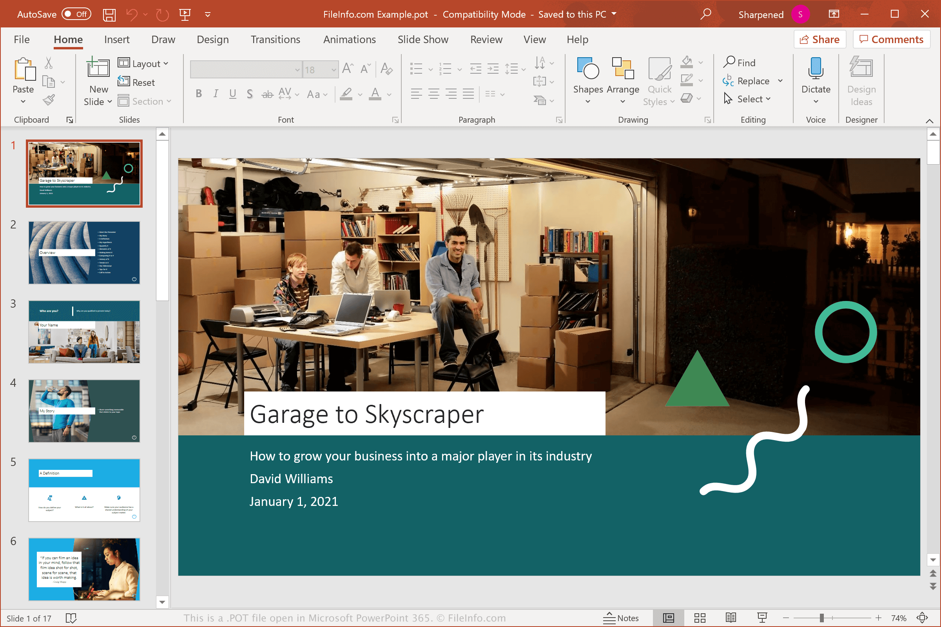The image size is (941, 627).
Task: Toggle Normal view button in status bar
Action: (x=668, y=618)
